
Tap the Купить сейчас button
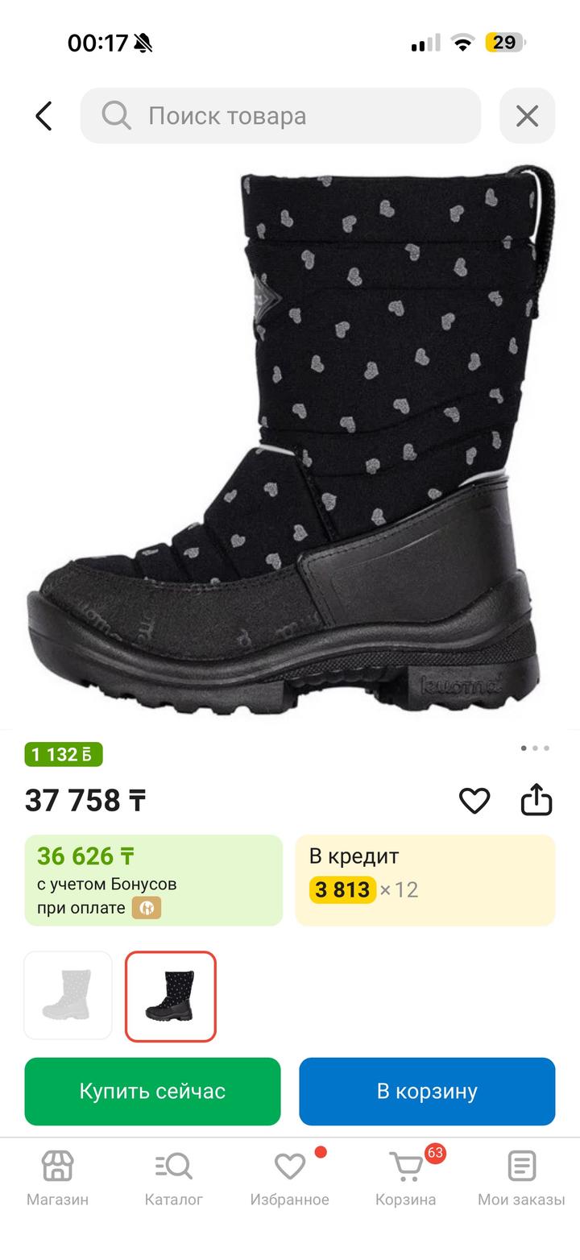coord(152,1092)
